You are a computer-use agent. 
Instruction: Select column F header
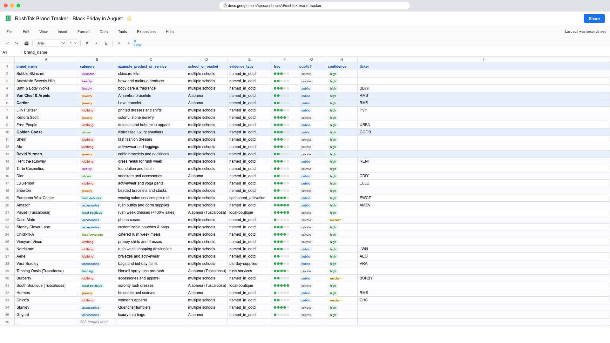[x=284, y=59]
